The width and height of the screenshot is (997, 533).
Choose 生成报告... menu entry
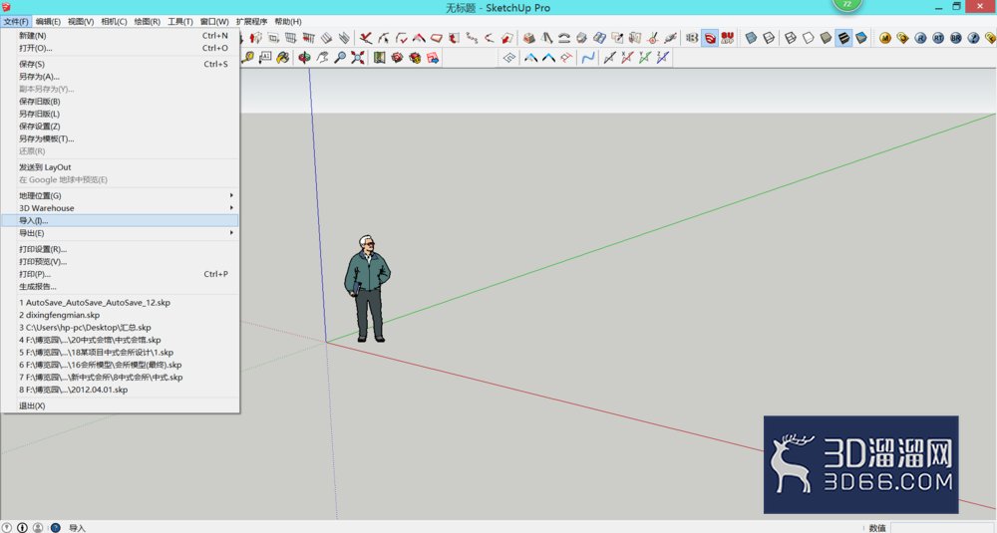click(121, 287)
